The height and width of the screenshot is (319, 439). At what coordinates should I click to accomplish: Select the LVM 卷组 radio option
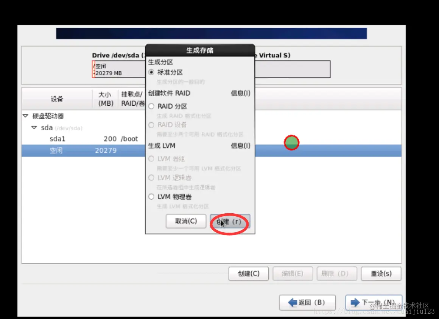click(151, 159)
